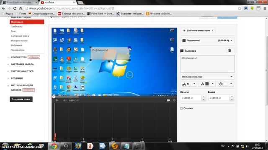Open the Welcome to GoAni... bookmark
The image size is (268, 150).
(159, 14)
